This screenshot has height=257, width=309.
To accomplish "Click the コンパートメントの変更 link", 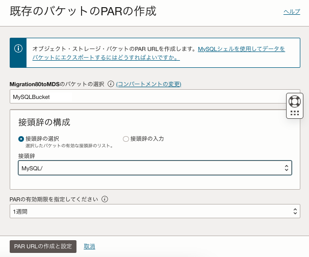I will pos(149,84).
